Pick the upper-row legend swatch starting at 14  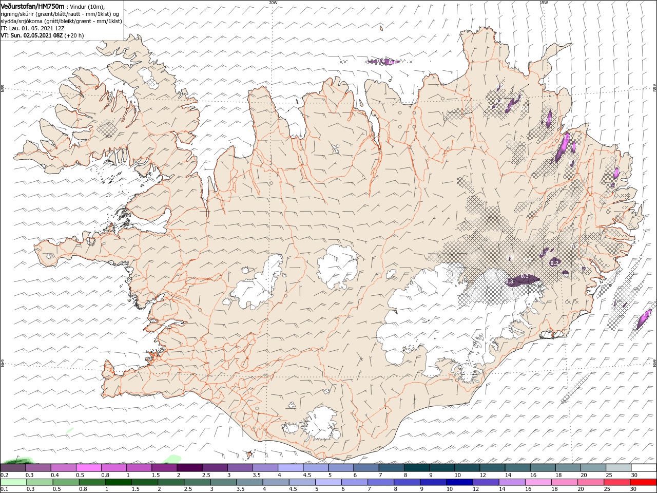(x=517, y=468)
